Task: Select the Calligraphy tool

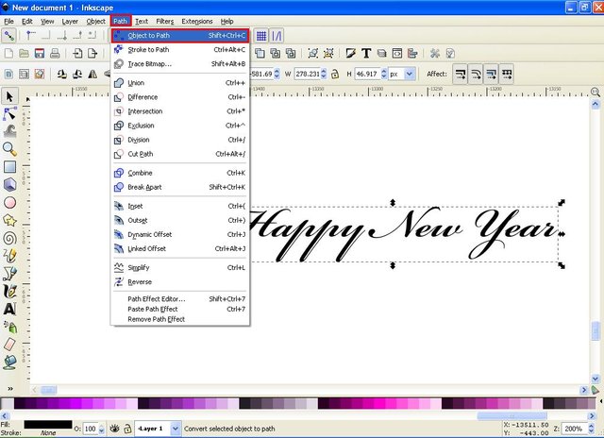Action: tap(9, 291)
